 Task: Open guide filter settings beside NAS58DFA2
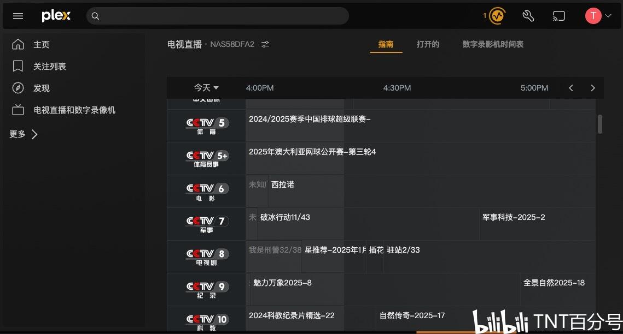point(265,44)
